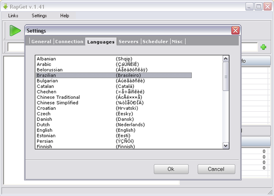Click the language list scrollbar thumb
The image size is (274, 196).
pos(226,77)
